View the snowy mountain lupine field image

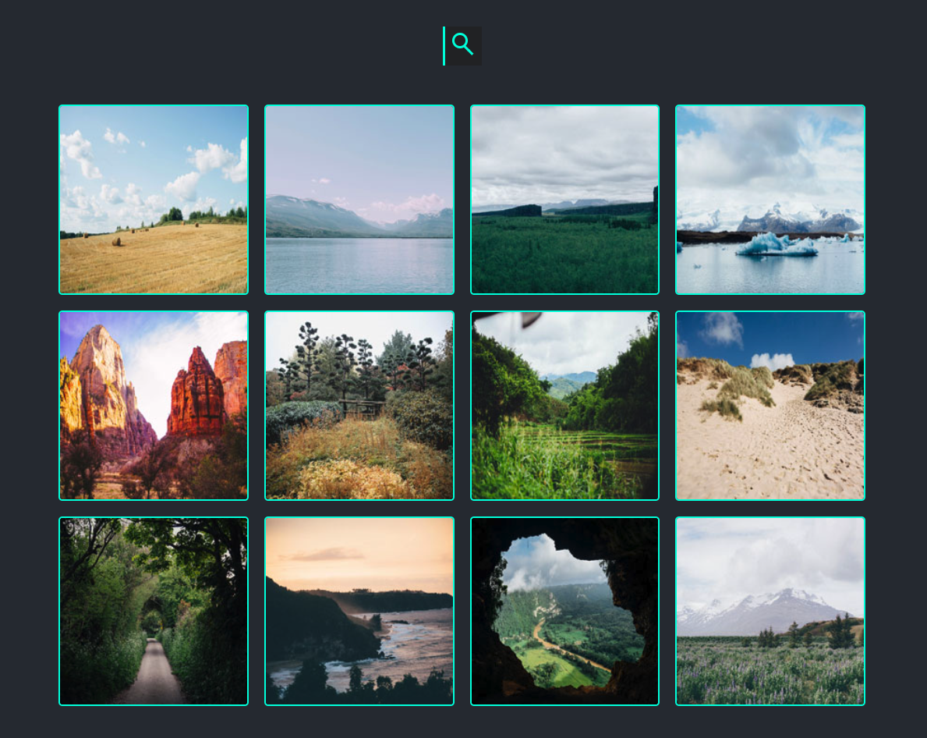point(770,612)
